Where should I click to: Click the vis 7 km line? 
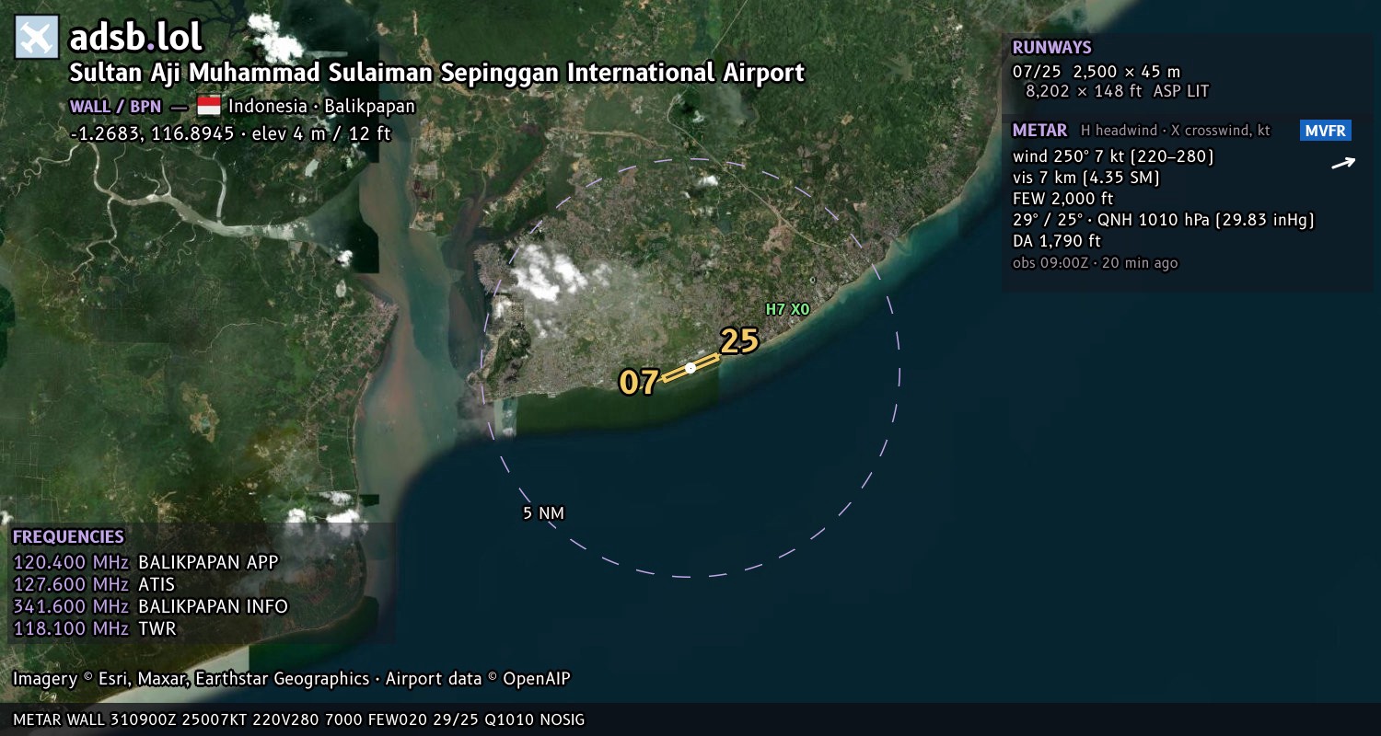click(x=1085, y=178)
